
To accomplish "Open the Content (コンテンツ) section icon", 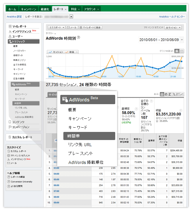I will click(x=10, y=122).
